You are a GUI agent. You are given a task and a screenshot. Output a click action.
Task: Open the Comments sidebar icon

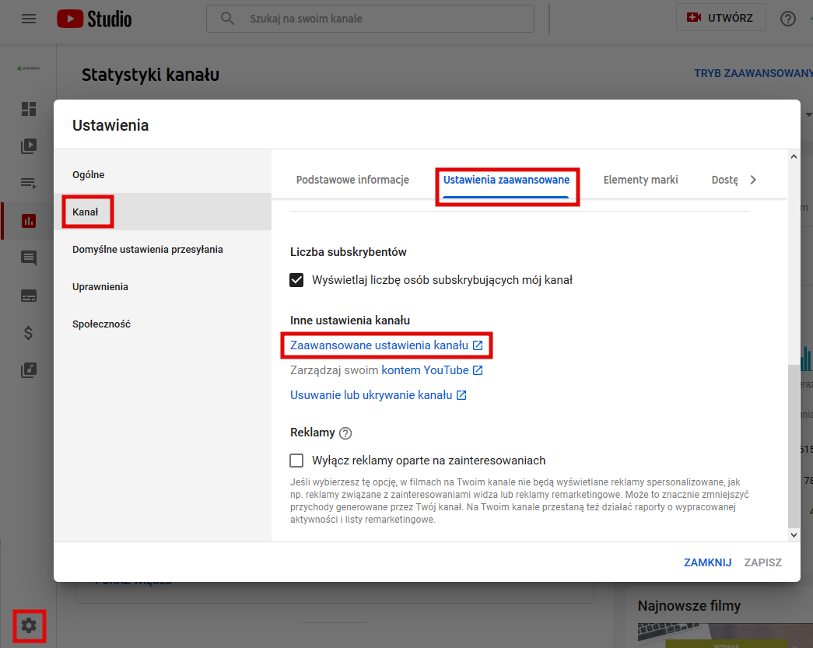(29, 258)
